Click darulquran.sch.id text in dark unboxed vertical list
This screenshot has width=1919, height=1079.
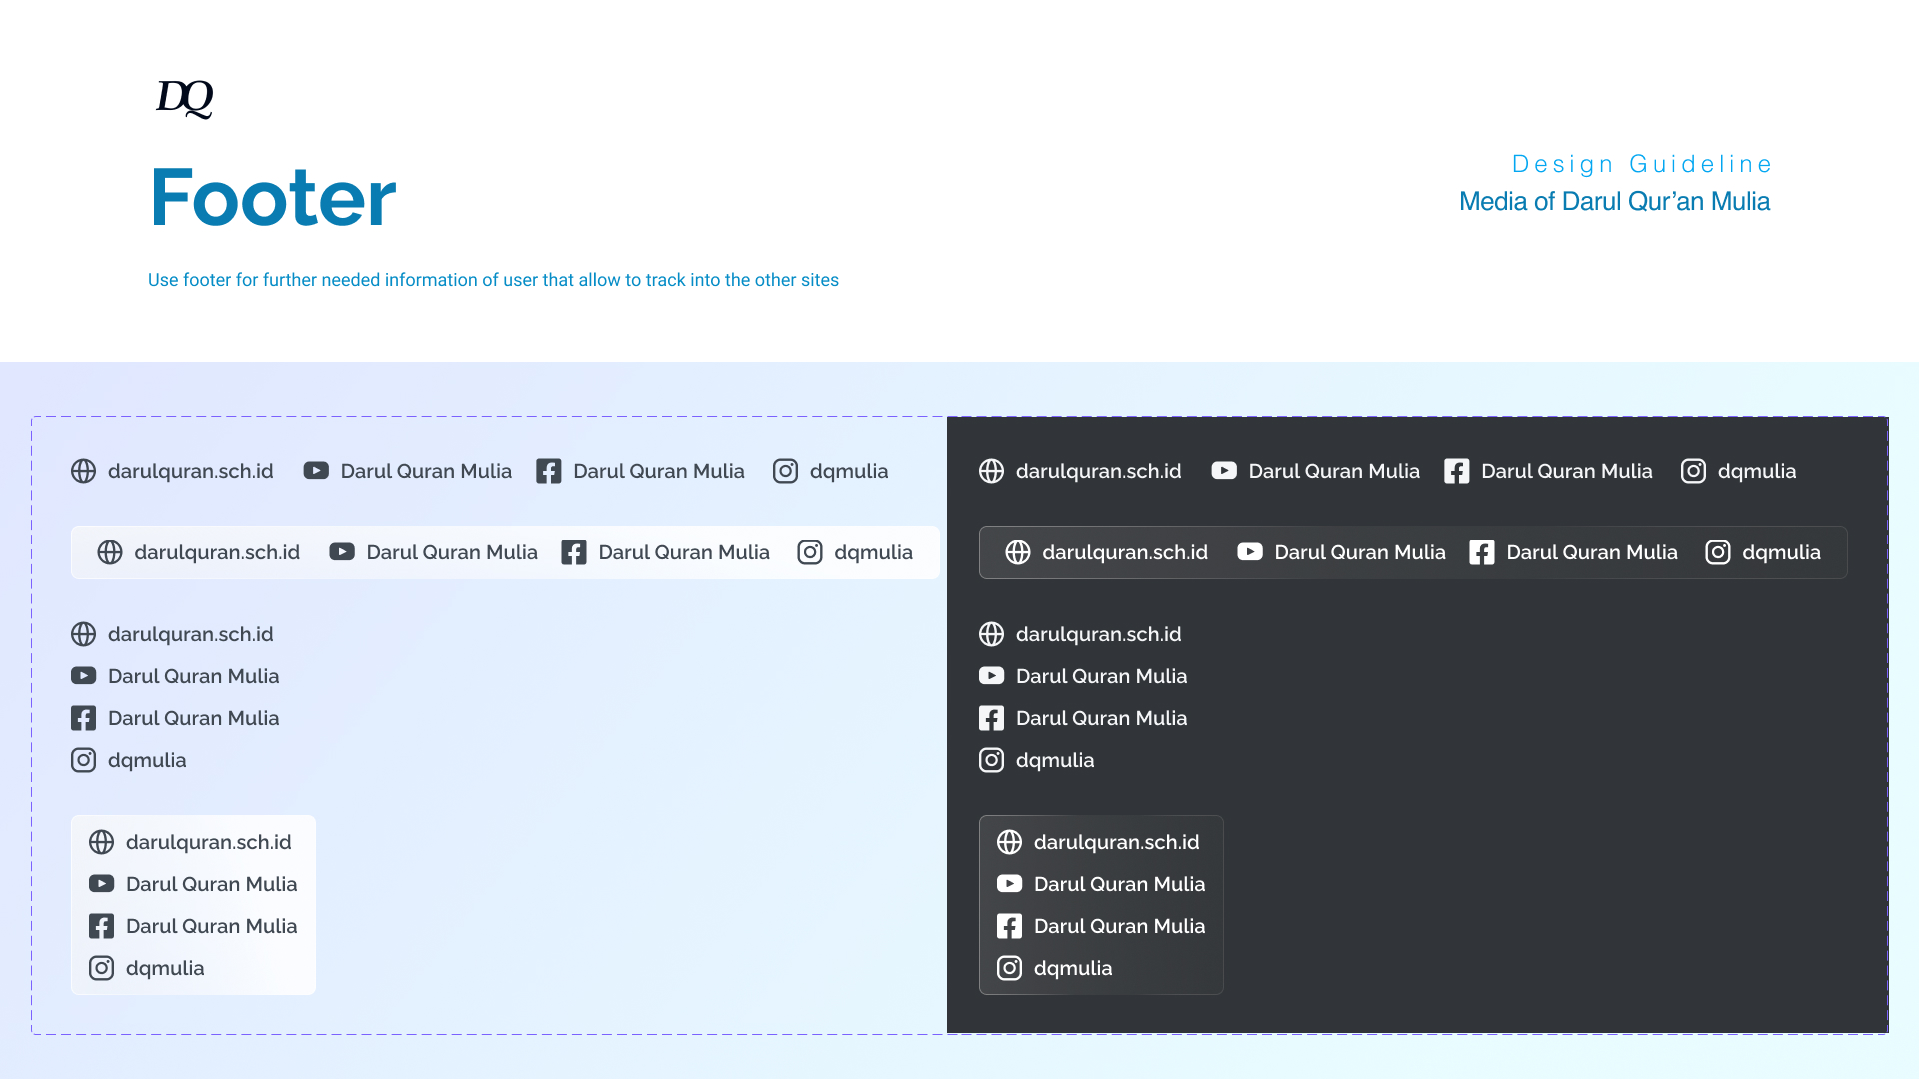(x=1098, y=634)
